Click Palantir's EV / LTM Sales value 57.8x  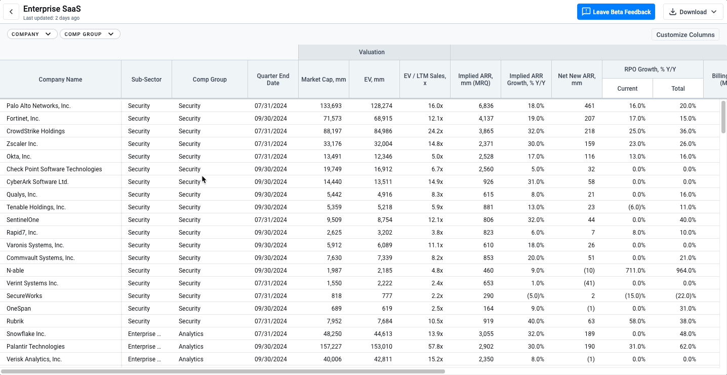(x=434, y=347)
